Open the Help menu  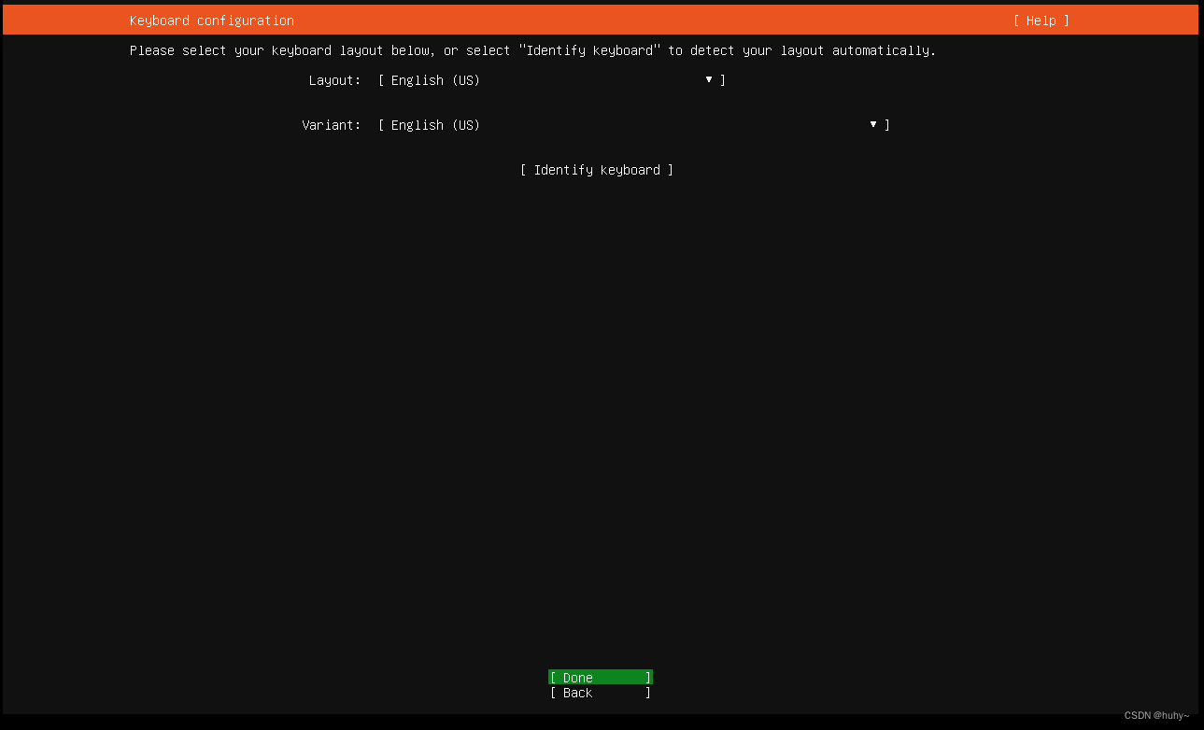[1041, 21]
